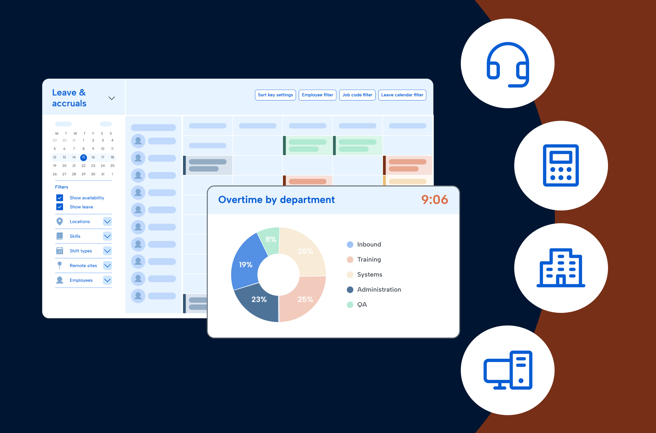This screenshot has width=656, height=433.
Task: Select date 22 in the mini calendar
Action: coord(84,166)
